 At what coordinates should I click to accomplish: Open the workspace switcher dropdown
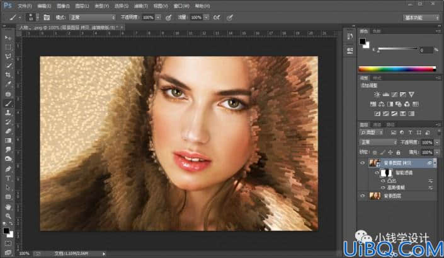[421, 18]
